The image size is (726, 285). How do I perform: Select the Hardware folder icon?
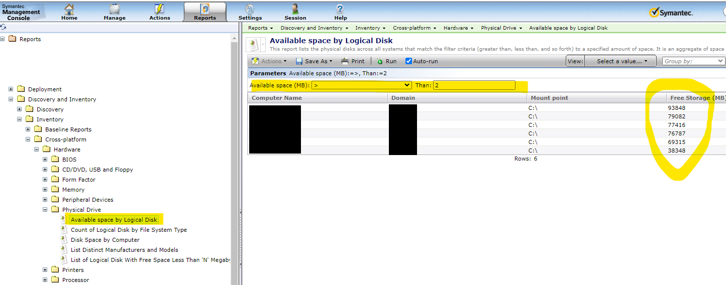(46, 149)
